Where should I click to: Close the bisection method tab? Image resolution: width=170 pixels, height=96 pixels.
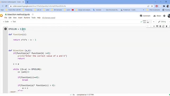(23, 2)
